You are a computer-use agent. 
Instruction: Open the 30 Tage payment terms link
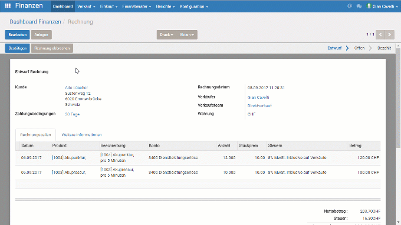[x=72, y=114]
